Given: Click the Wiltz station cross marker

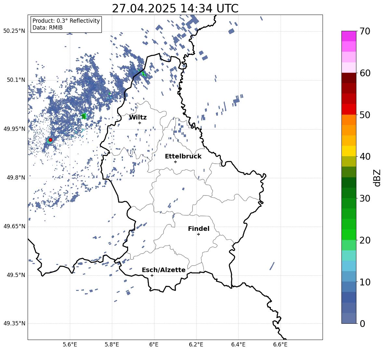Looking at the screenshot, I should point(140,123).
